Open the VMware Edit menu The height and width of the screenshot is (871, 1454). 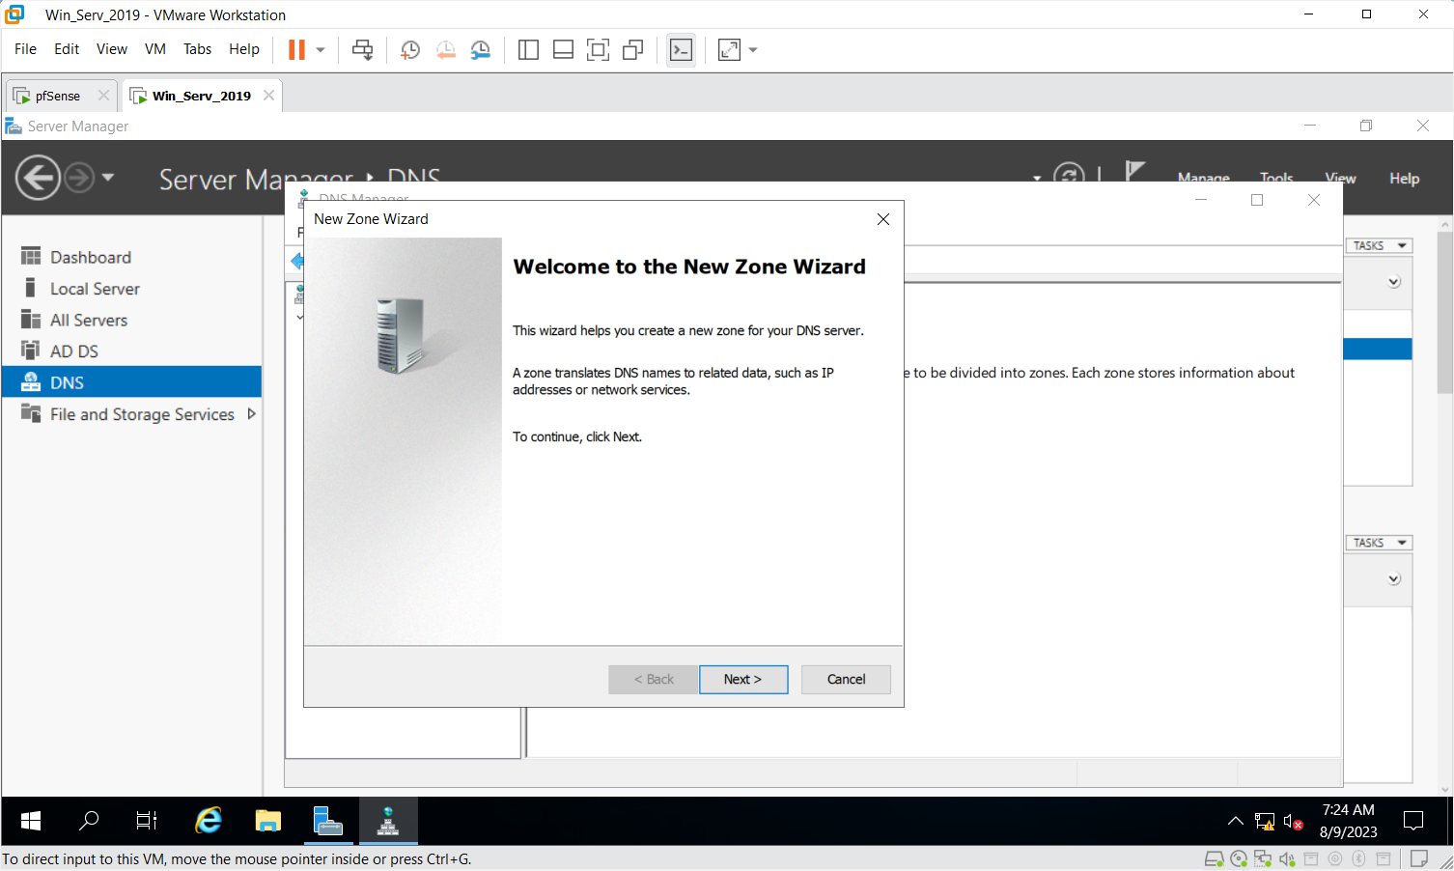coord(67,49)
